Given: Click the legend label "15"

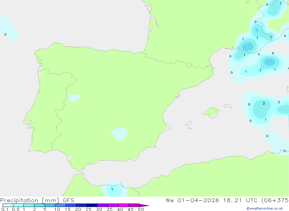Looking at the screenshot, I should coord(68,209).
